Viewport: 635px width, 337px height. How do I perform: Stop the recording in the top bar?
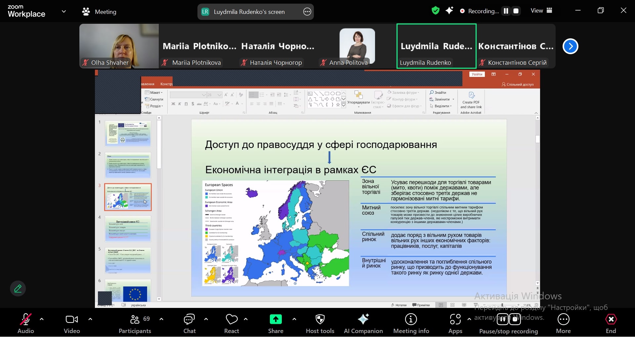tap(516, 11)
